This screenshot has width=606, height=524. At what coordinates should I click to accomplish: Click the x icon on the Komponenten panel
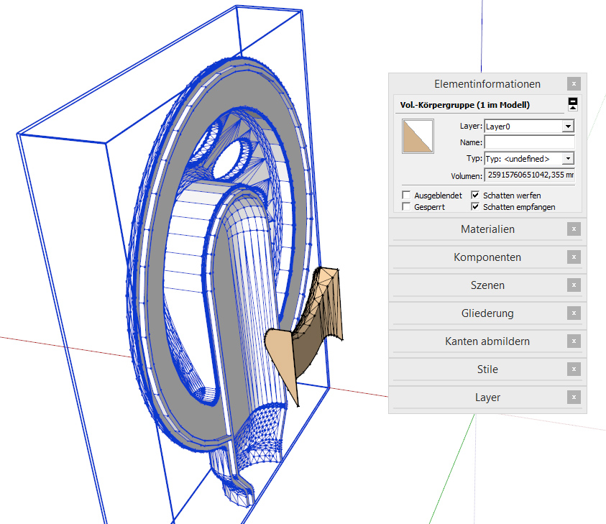tap(573, 257)
